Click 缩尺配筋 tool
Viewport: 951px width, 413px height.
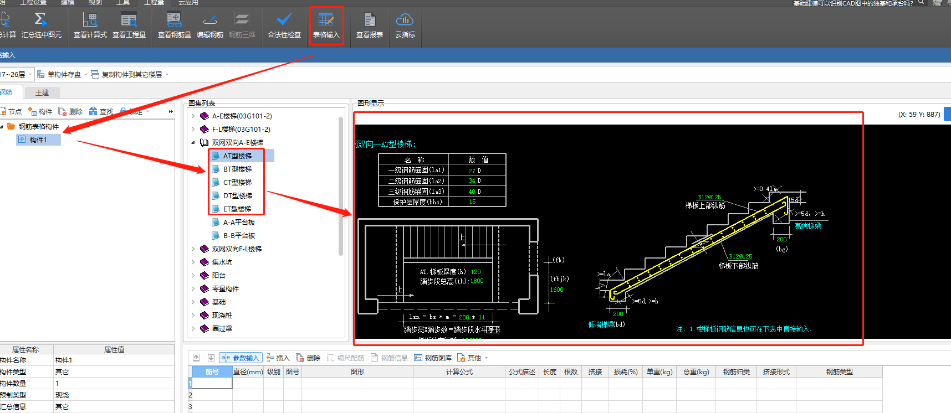[x=346, y=358]
